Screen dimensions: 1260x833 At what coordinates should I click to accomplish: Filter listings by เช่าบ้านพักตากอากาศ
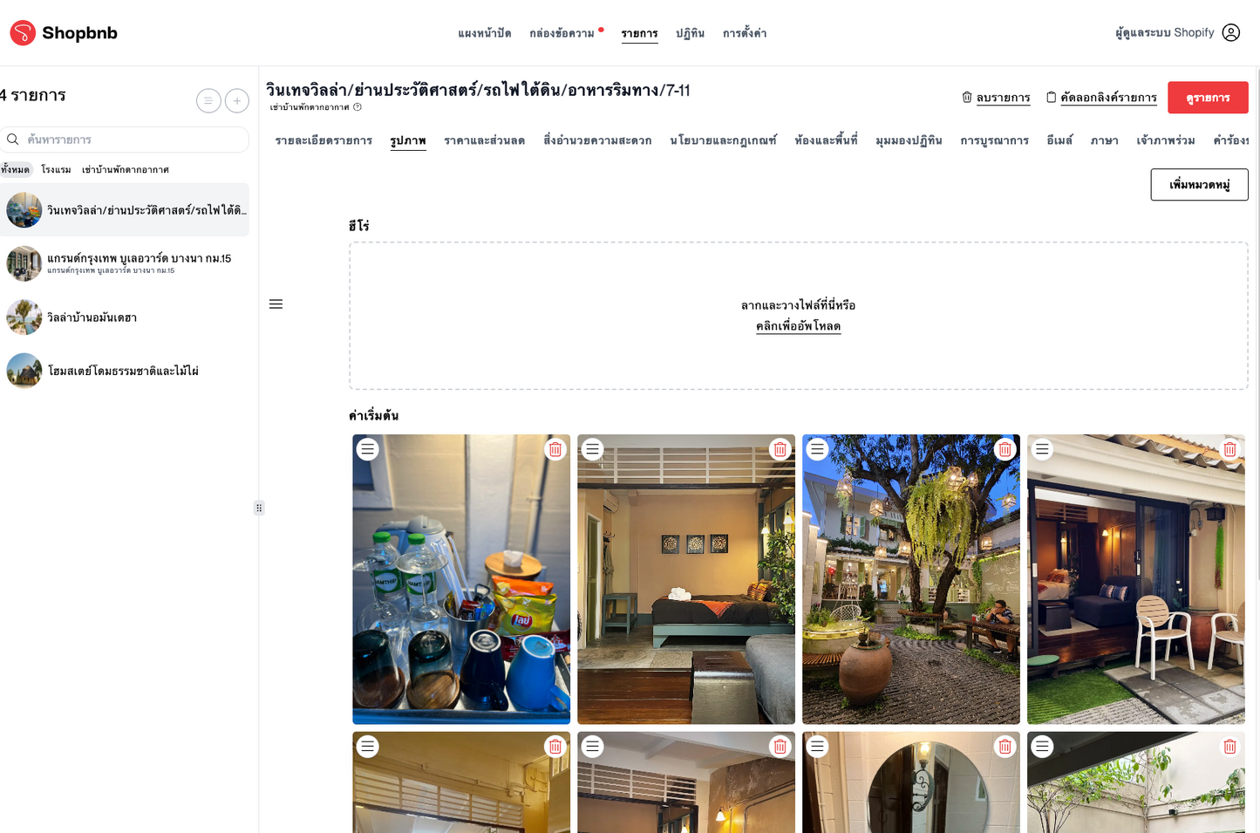(125, 169)
